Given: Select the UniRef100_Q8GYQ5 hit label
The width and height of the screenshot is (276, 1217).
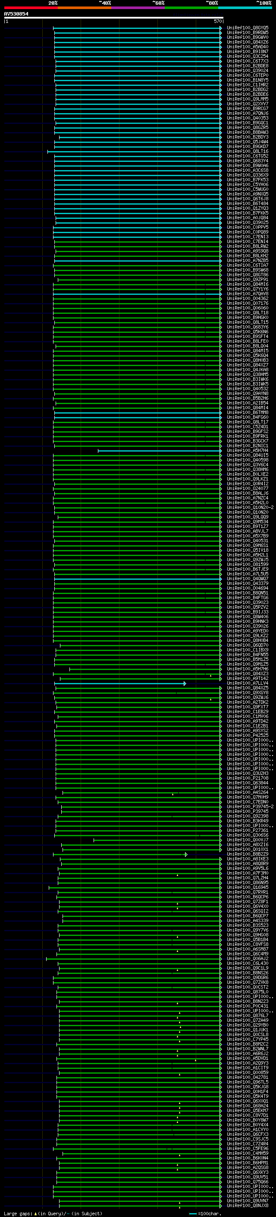Looking at the screenshot, I should 247,28.
